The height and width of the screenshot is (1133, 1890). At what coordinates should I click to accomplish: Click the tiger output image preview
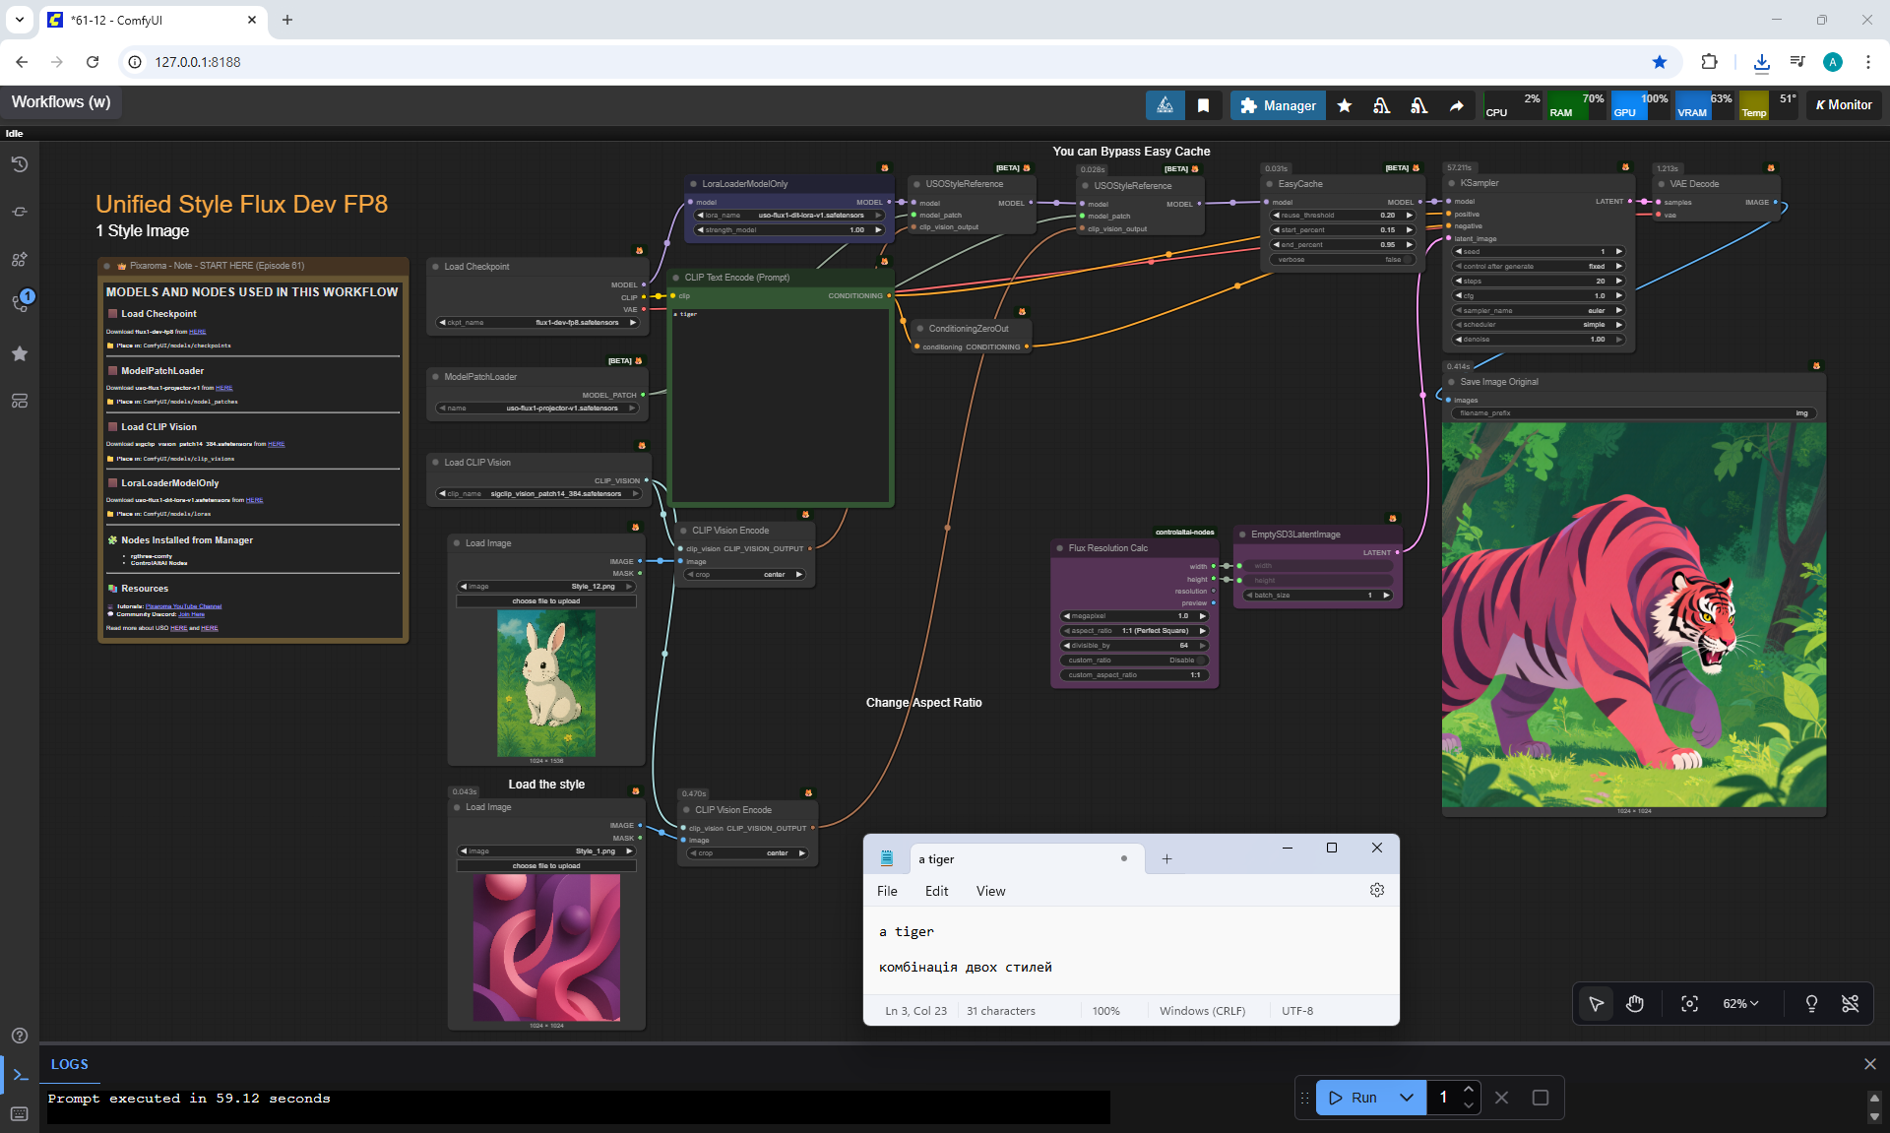coord(1633,615)
